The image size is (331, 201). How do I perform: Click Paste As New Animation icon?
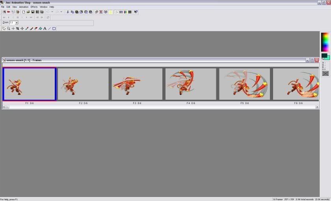click(x=77, y=12)
